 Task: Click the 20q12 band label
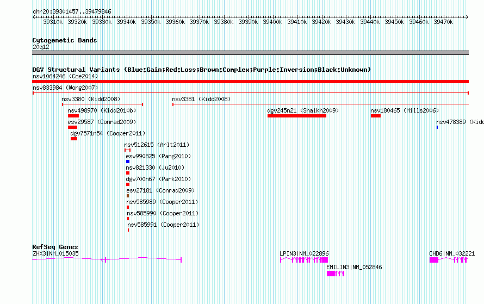pyautogui.click(x=41, y=47)
